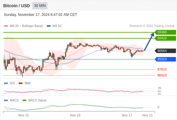The image size is (177, 120).
Task: Select the 93300 green price tag
Action: (x=165, y=32)
